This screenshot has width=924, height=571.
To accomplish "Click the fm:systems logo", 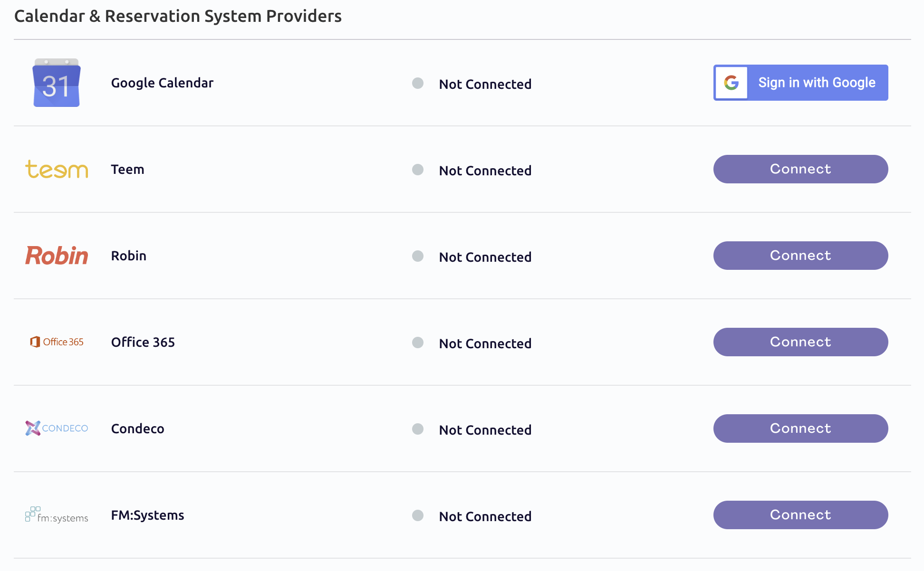I will [x=57, y=515].
